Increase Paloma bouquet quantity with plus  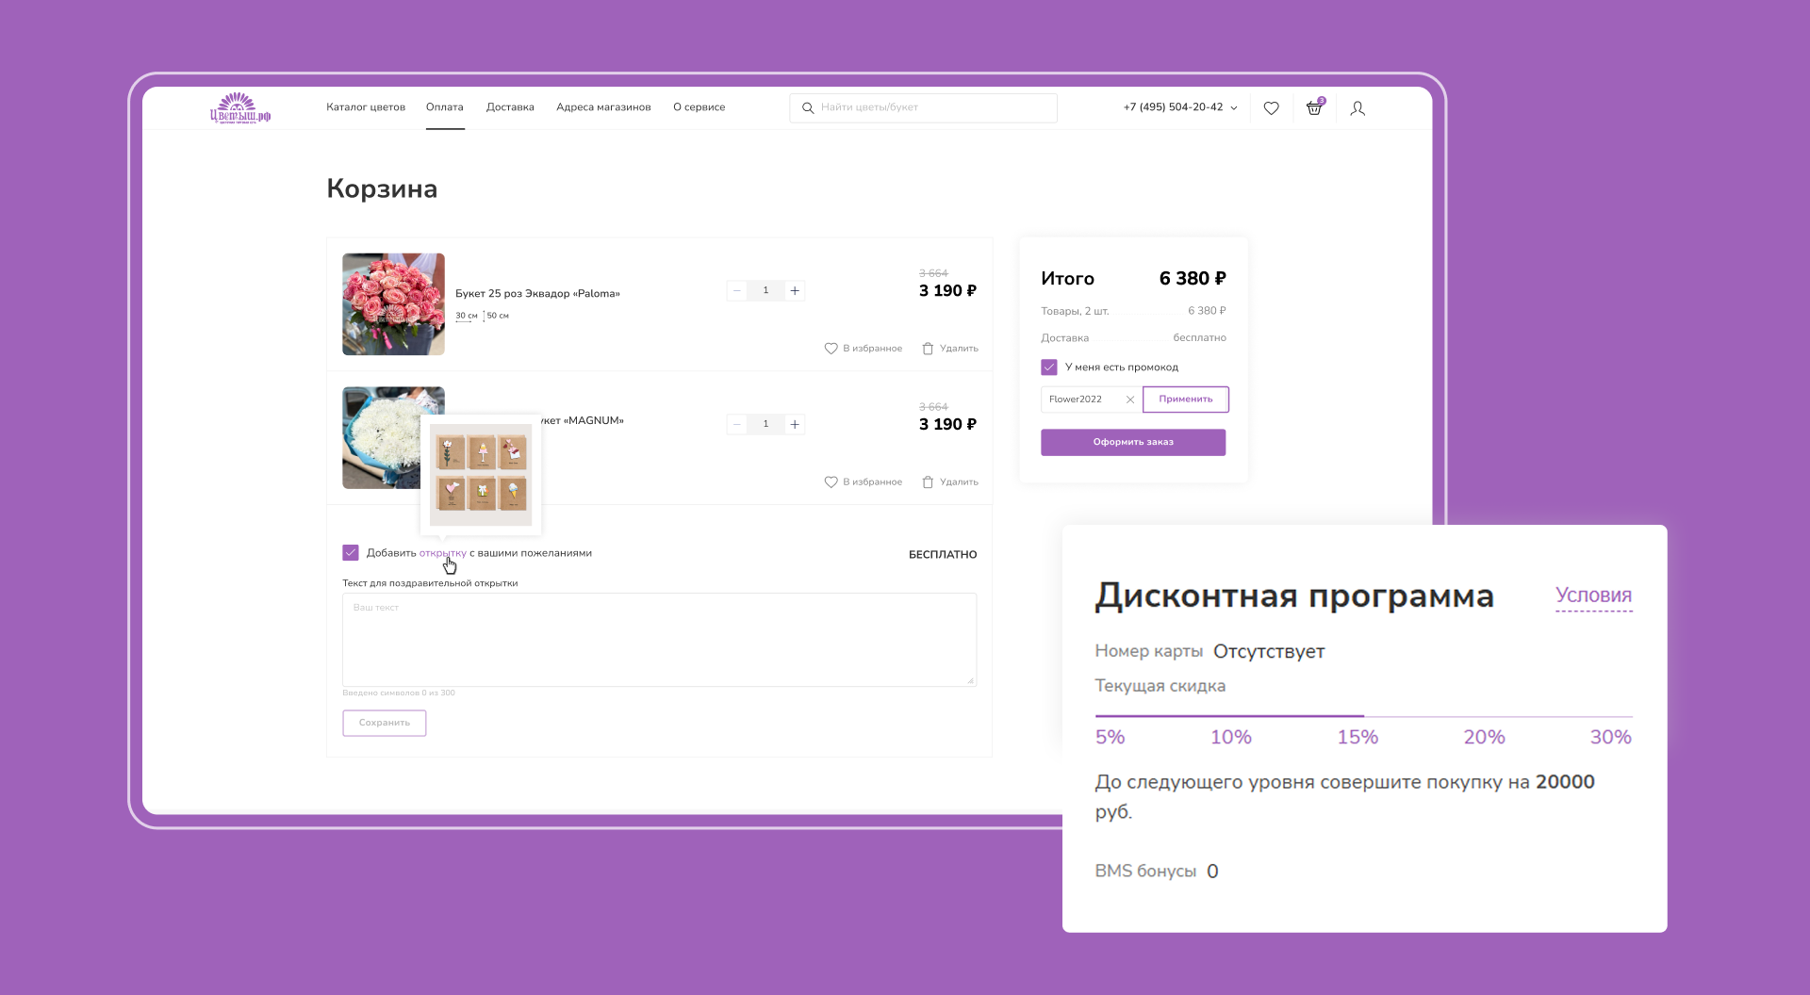(795, 291)
